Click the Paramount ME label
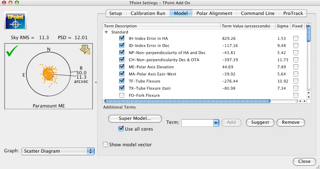Viewport: 320px width, 169px height. coord(49,106)
